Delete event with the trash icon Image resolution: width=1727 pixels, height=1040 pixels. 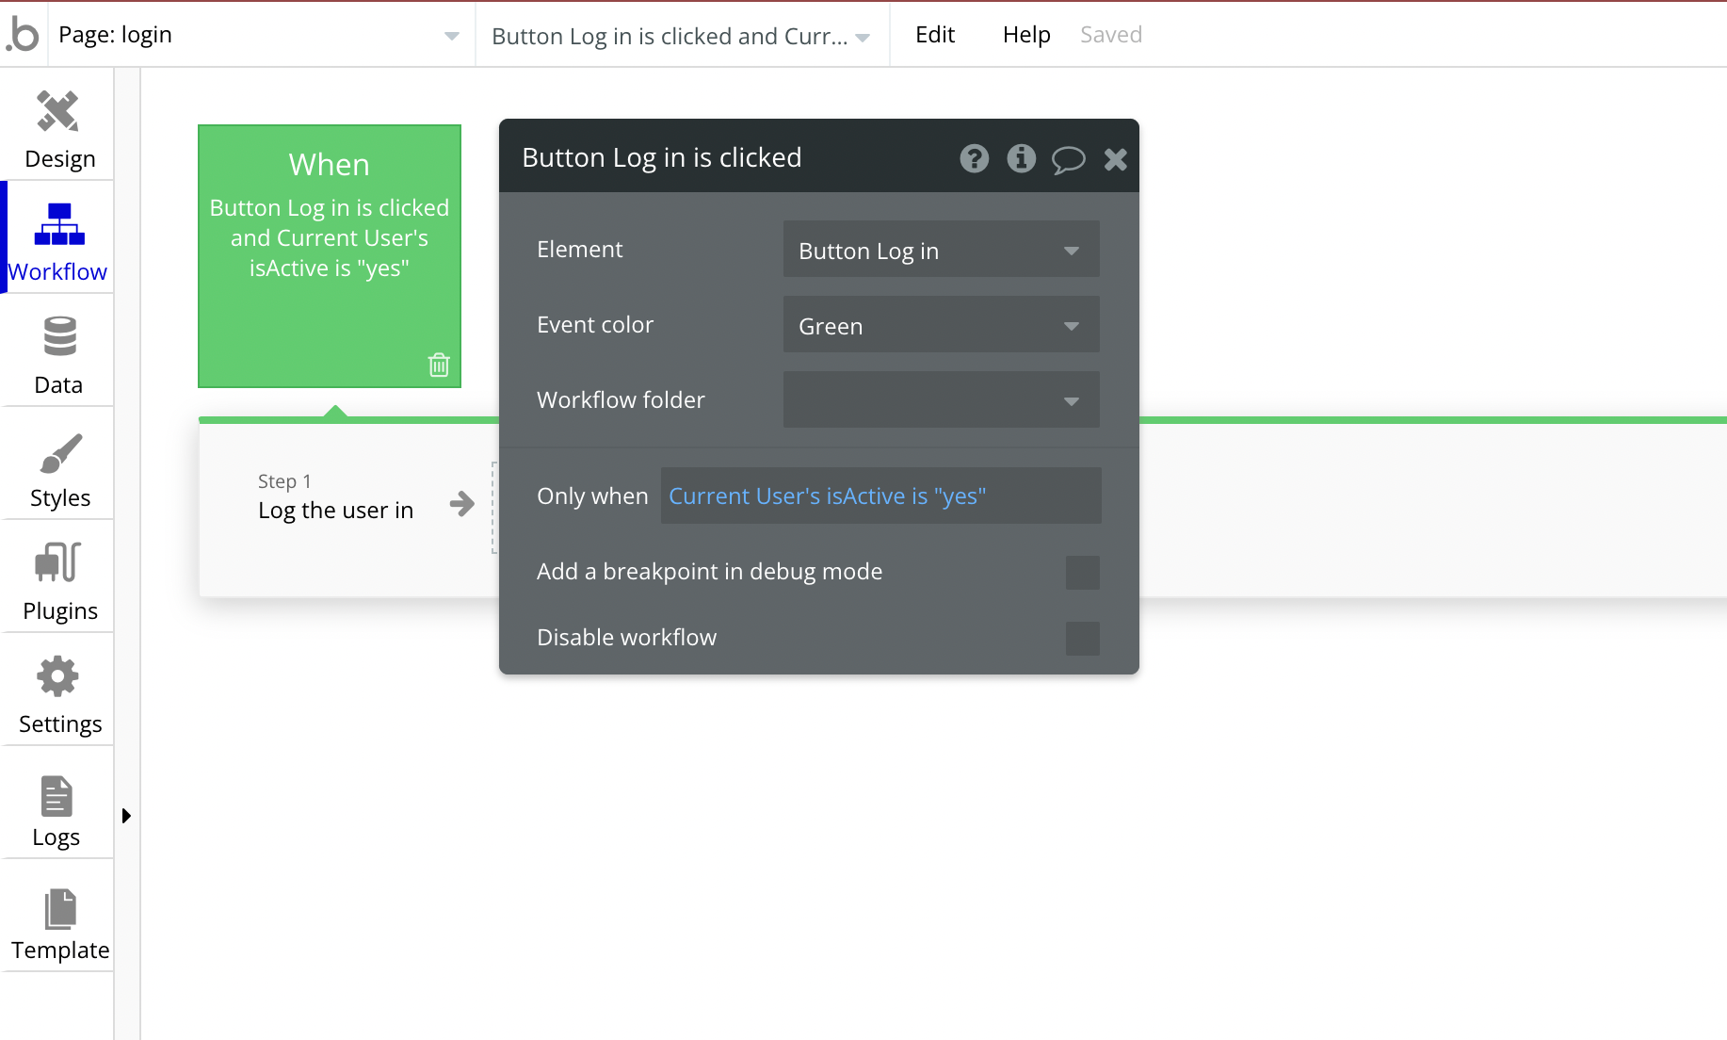point(439,365)
